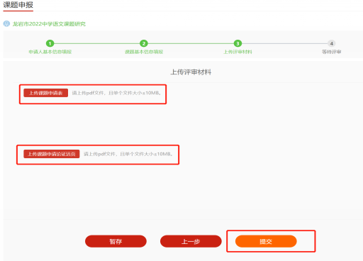The width and height of the screenshot is (363, 261).
Task: Click the pdf hint text beside 上传课题申请论证活页
Action: 128,154
